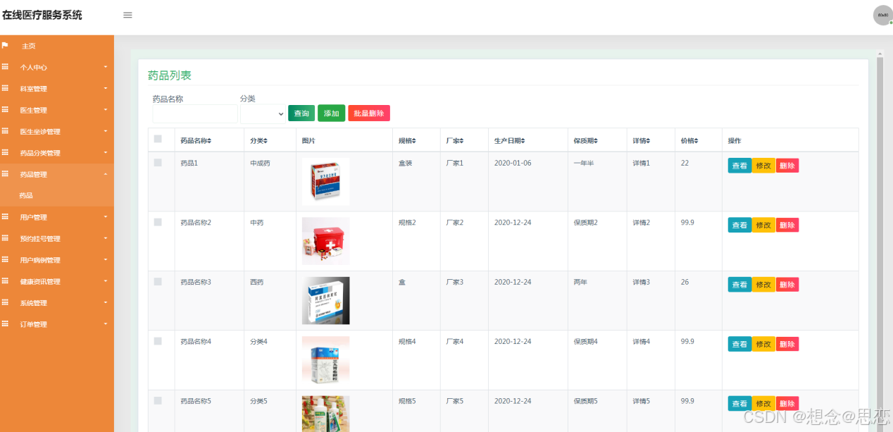This screenshot has height=432, width=893.
Task: Tick the checkbox for row 药品1
Action: click(158, 163)
